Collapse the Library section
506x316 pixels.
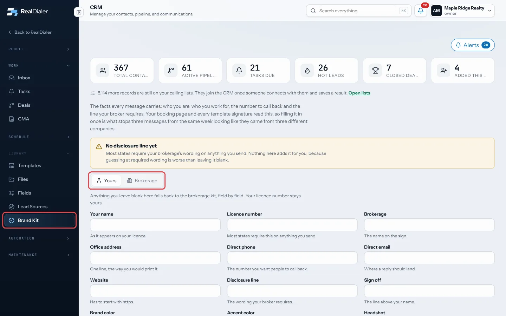tap(39, 153)
